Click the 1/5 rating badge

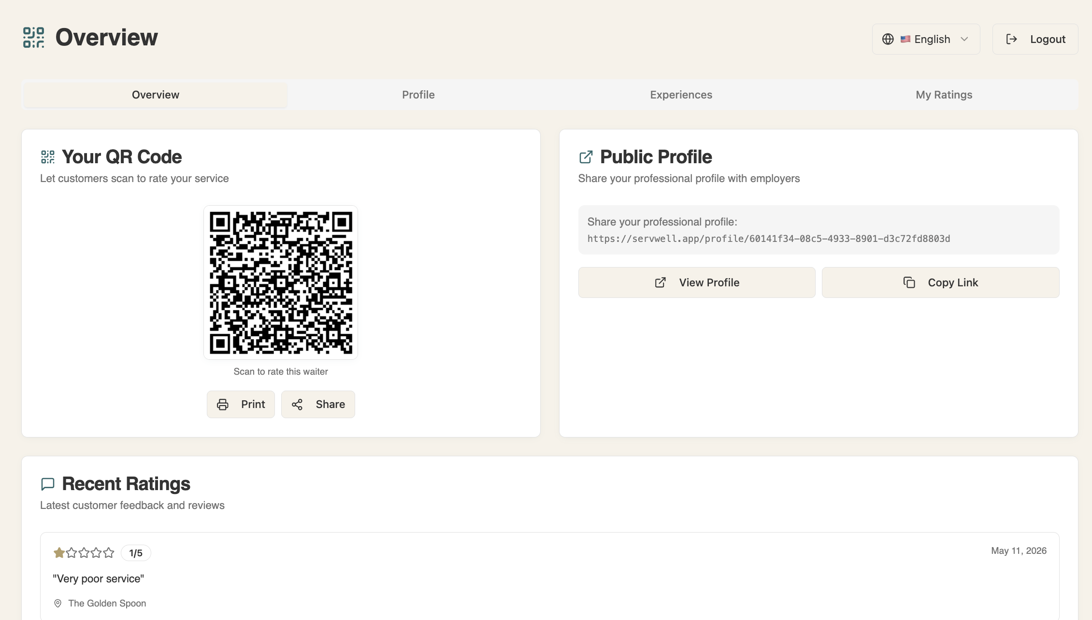point(136,553)
